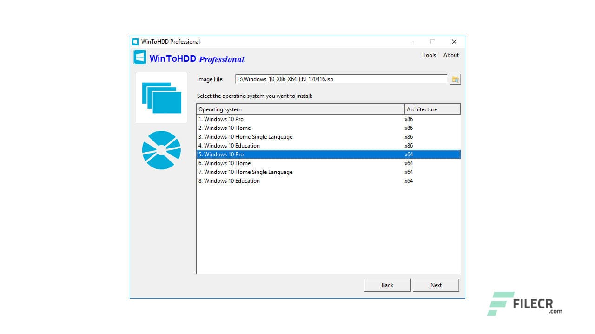This screenshot has height=334, width=595.
Task: Select Windows 10 Home Single Language x64
Action: tap(279, 172)
